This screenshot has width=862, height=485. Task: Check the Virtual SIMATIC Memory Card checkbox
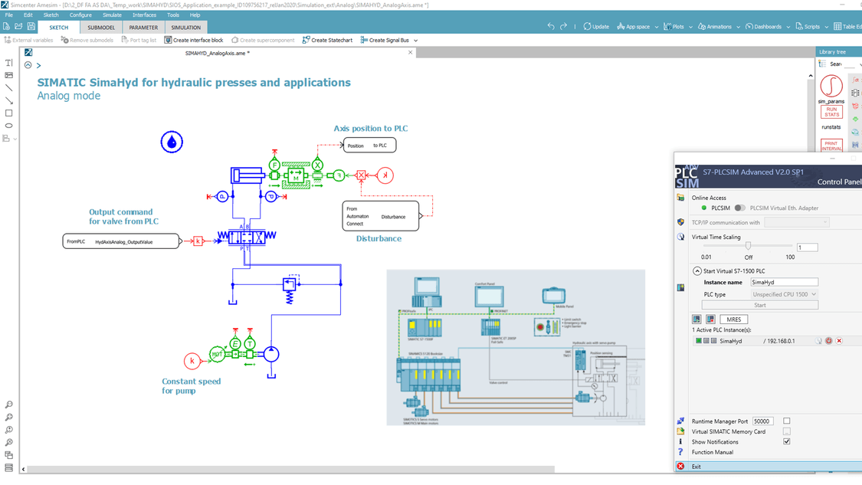[787, 431]
